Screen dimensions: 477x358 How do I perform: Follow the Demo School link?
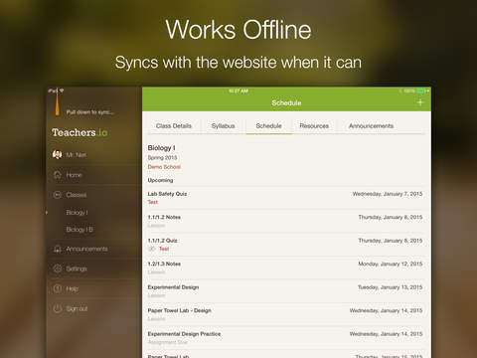pyautogui.click(x=164, y=167)
